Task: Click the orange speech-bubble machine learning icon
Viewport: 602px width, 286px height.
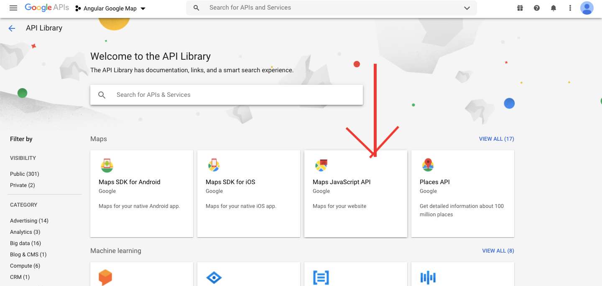Action: (105, 278)
